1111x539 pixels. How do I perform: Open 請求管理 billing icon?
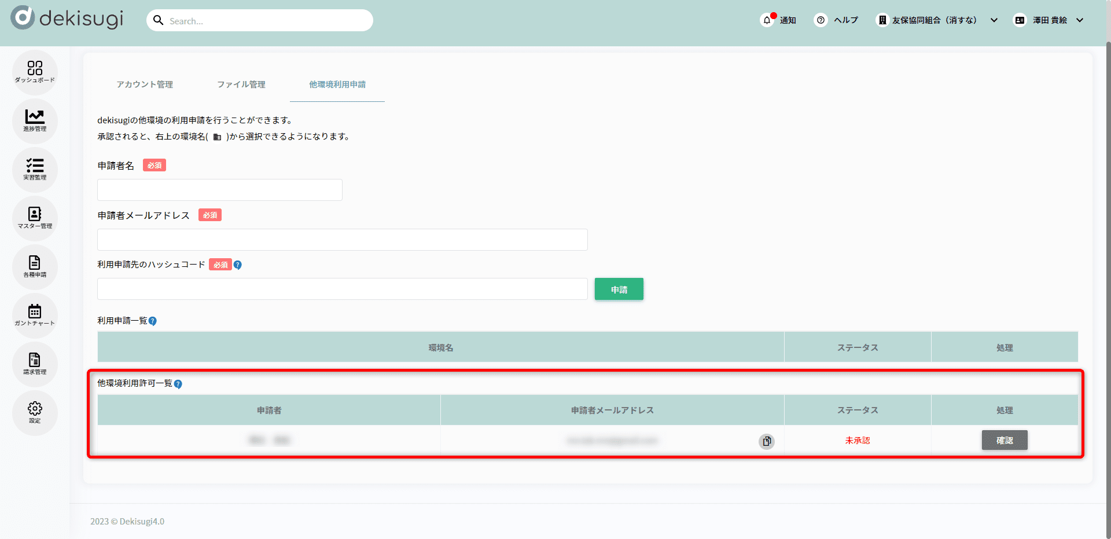tap(35, 364)
